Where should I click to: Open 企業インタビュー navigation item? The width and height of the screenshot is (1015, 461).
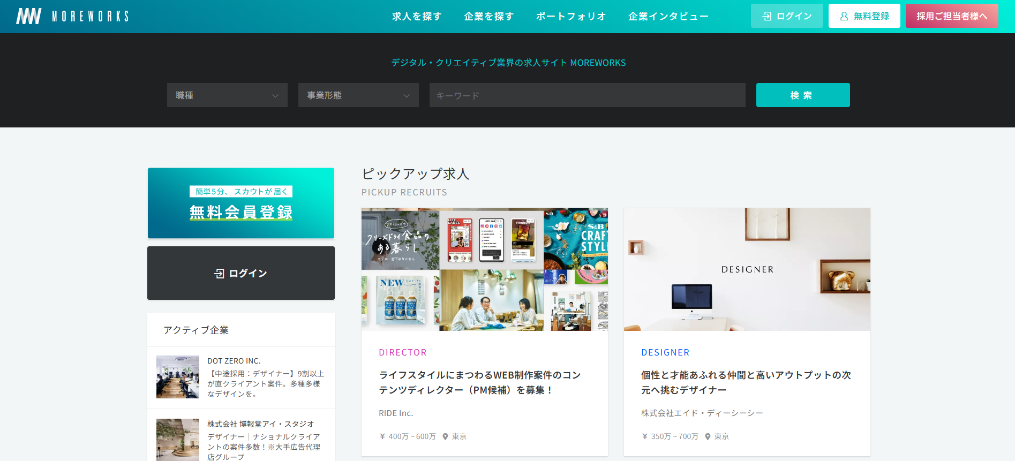pyautogui.click(x=668, y=17)
